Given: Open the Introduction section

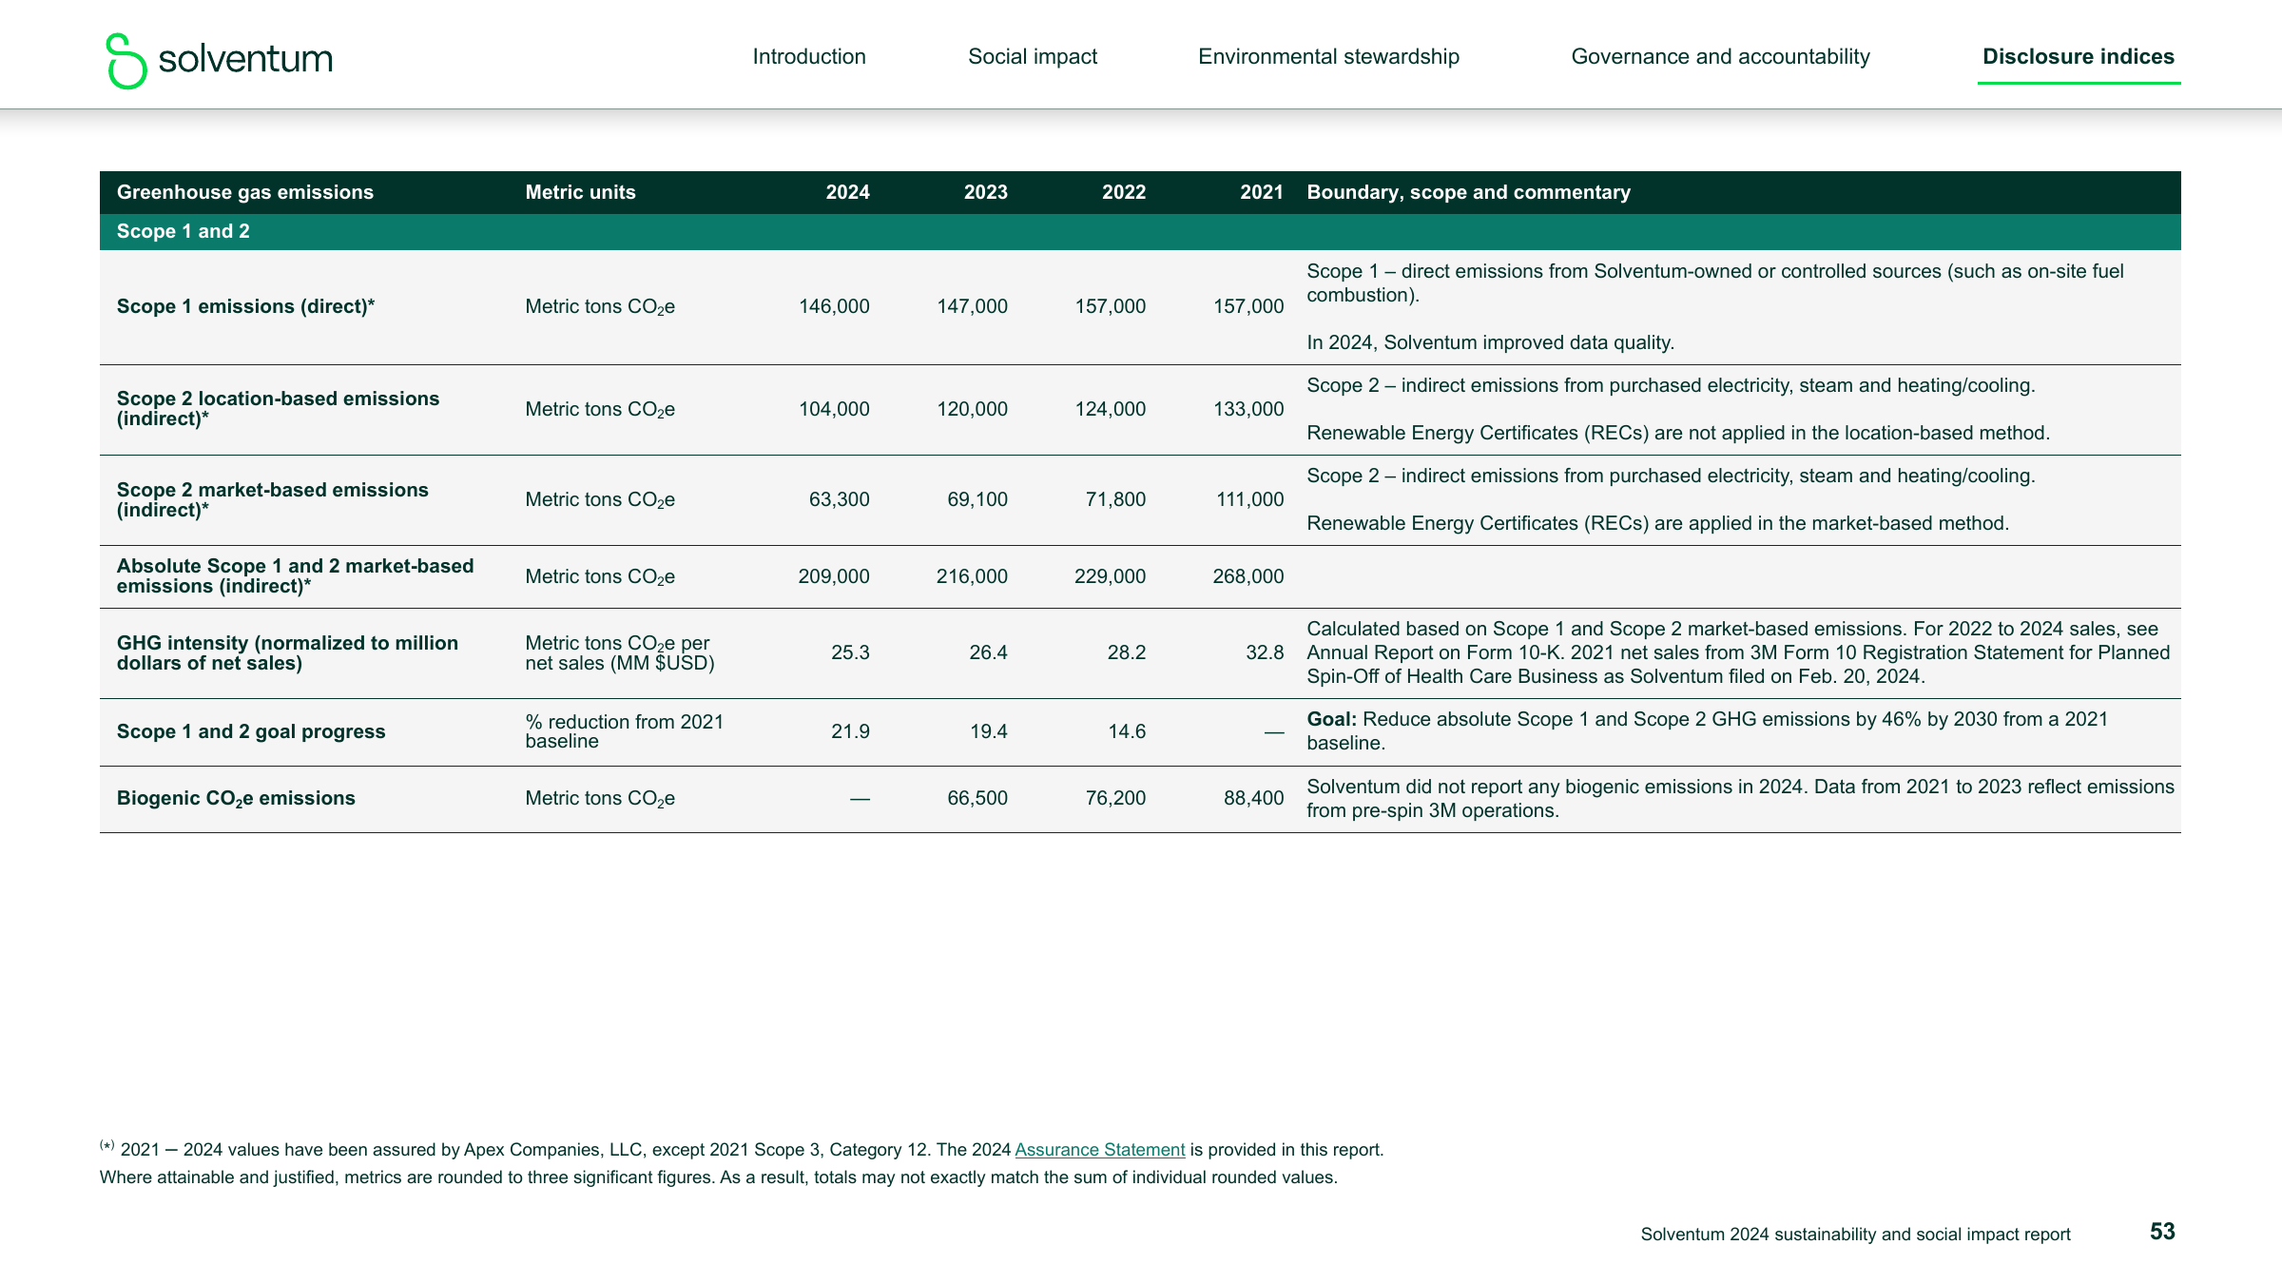Looking at the screenshot, I should 809,57.
